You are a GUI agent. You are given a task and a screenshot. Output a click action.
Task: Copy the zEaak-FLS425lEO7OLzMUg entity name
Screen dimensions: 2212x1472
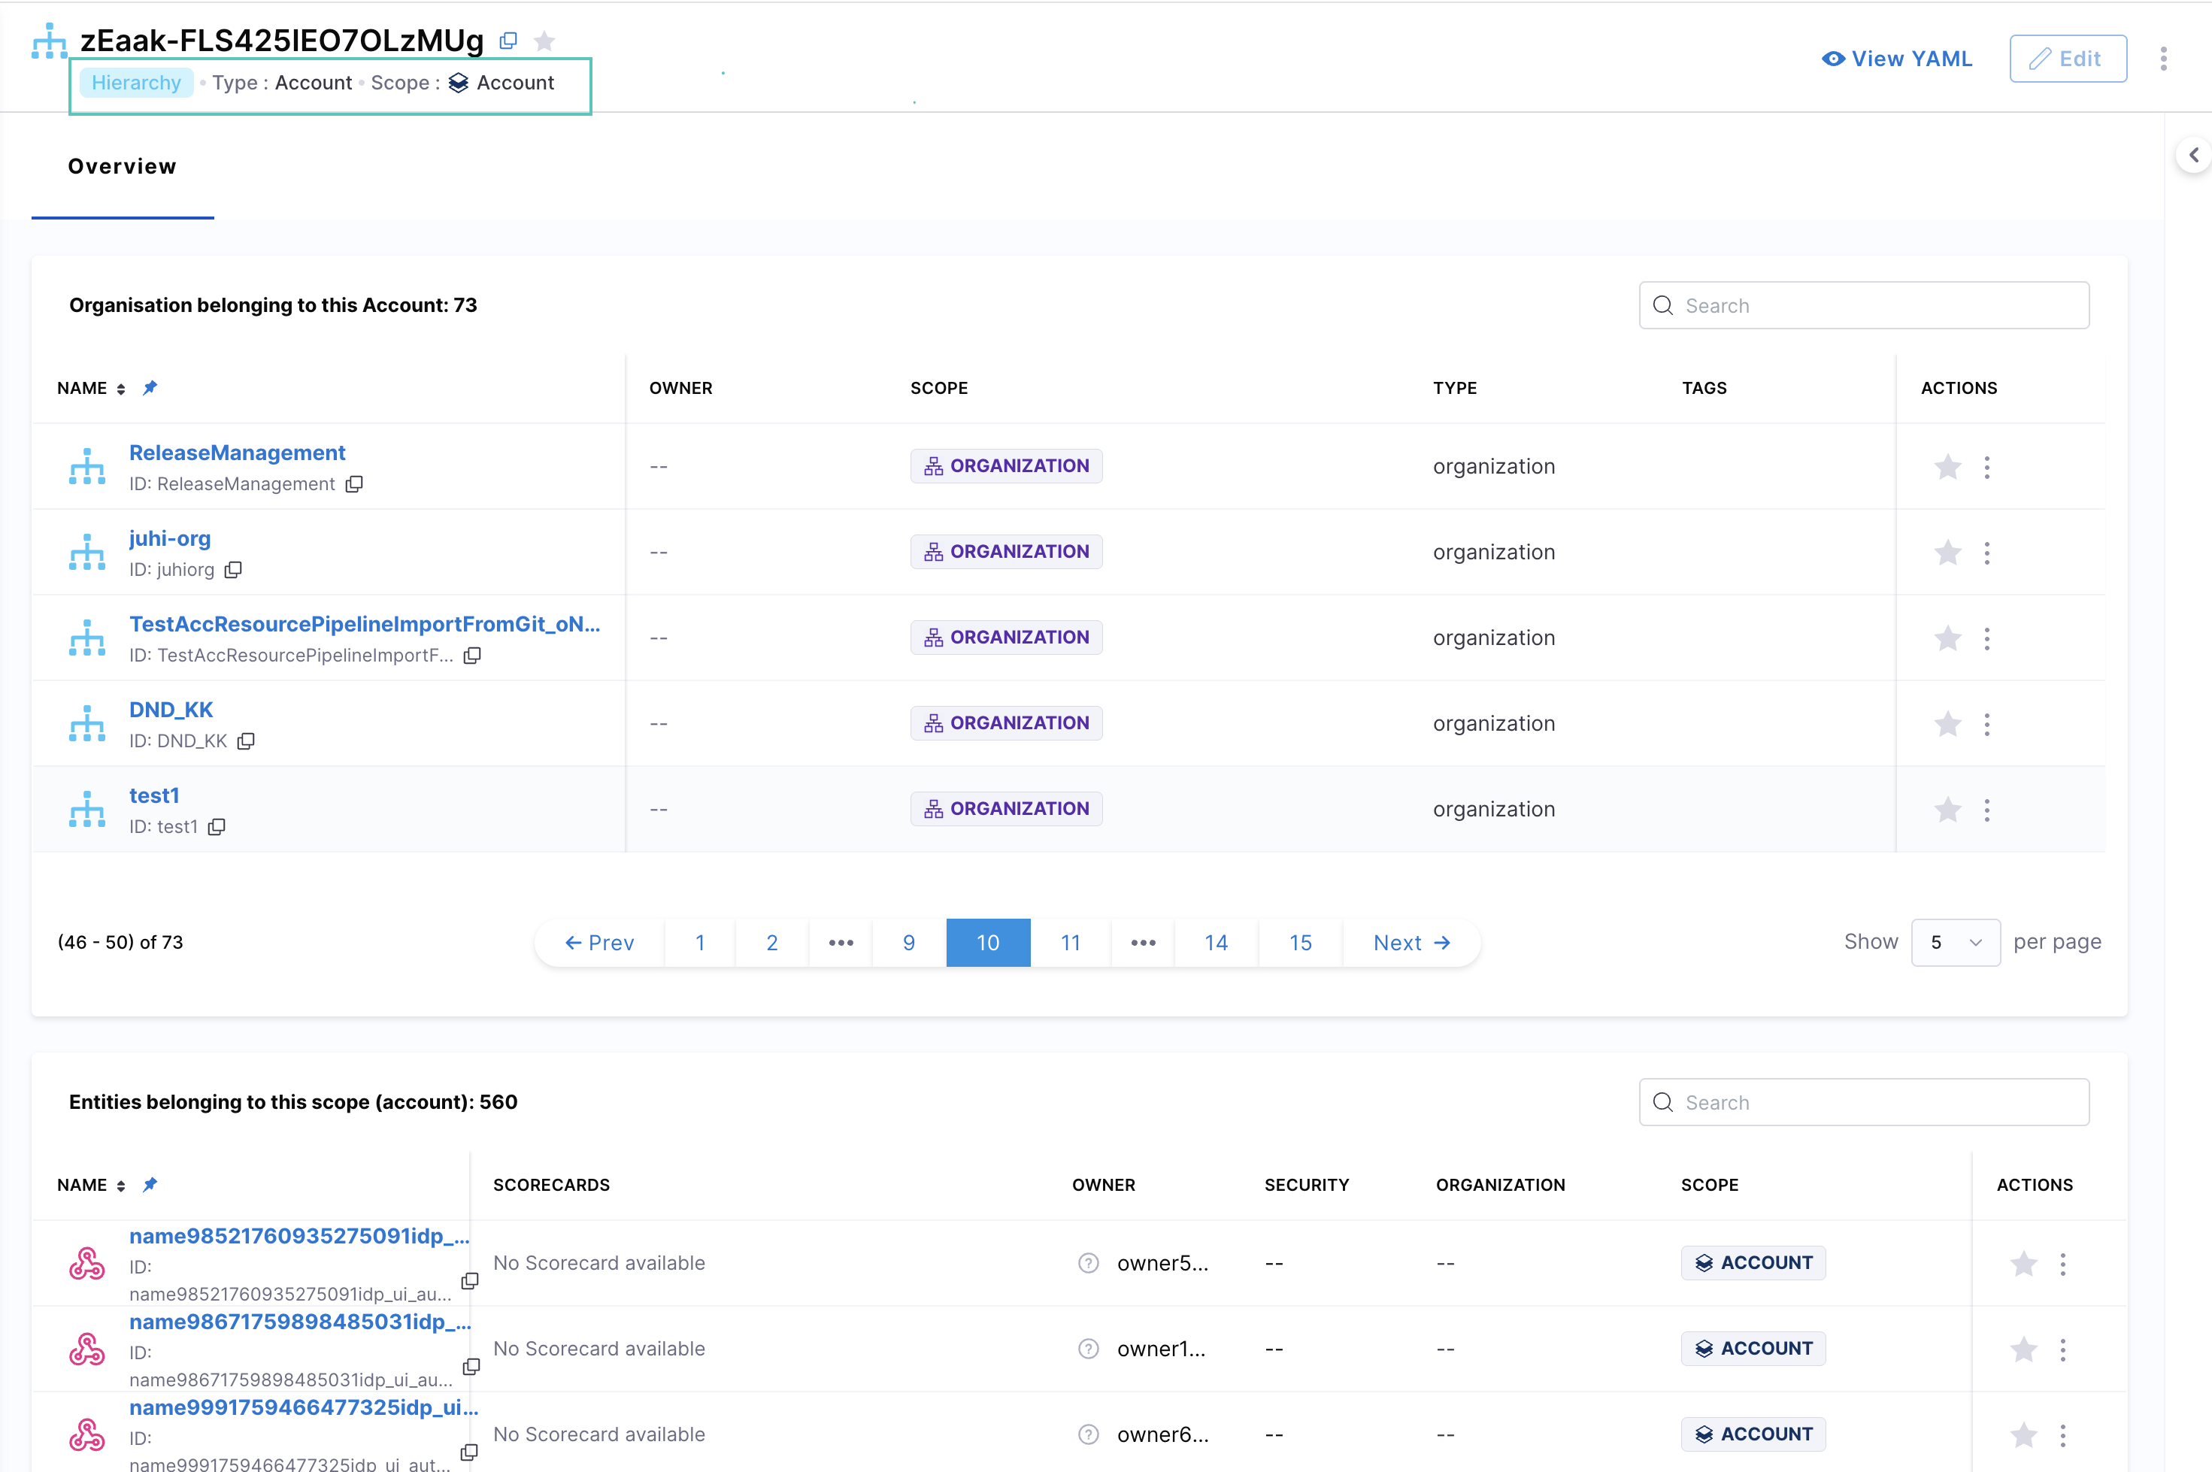508,41
